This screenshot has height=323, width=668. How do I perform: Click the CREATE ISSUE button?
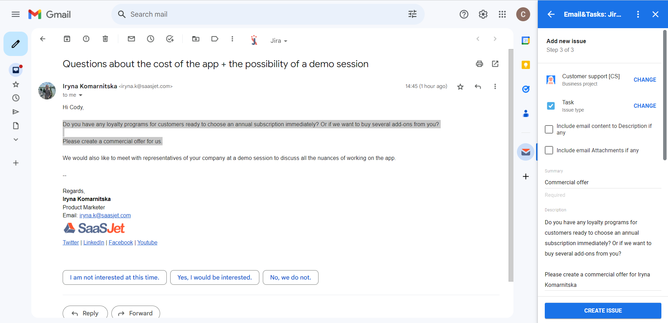(603, 310)
